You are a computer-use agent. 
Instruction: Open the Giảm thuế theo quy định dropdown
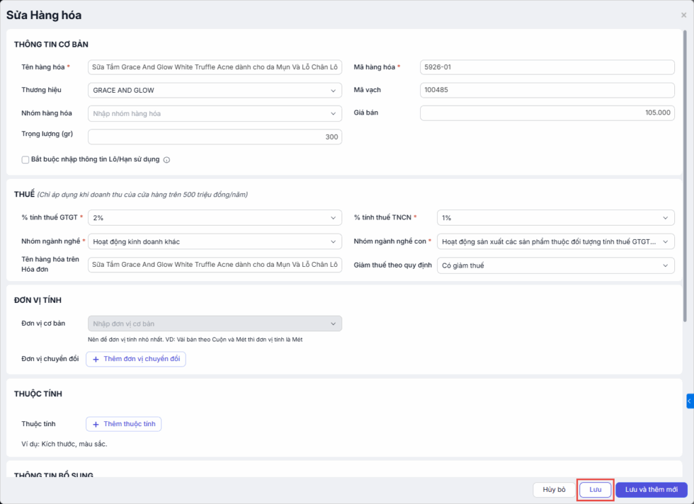click(x=556, y=266)
